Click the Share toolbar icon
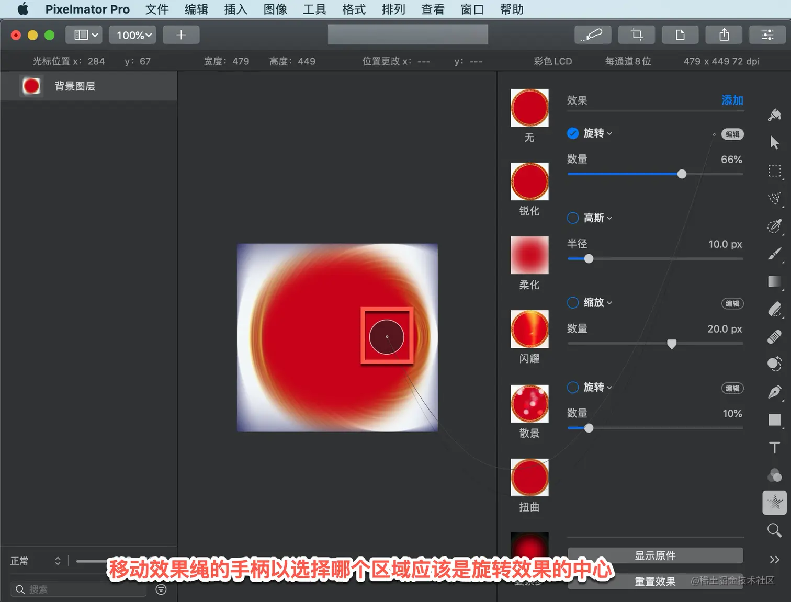 tap(724, 35)
